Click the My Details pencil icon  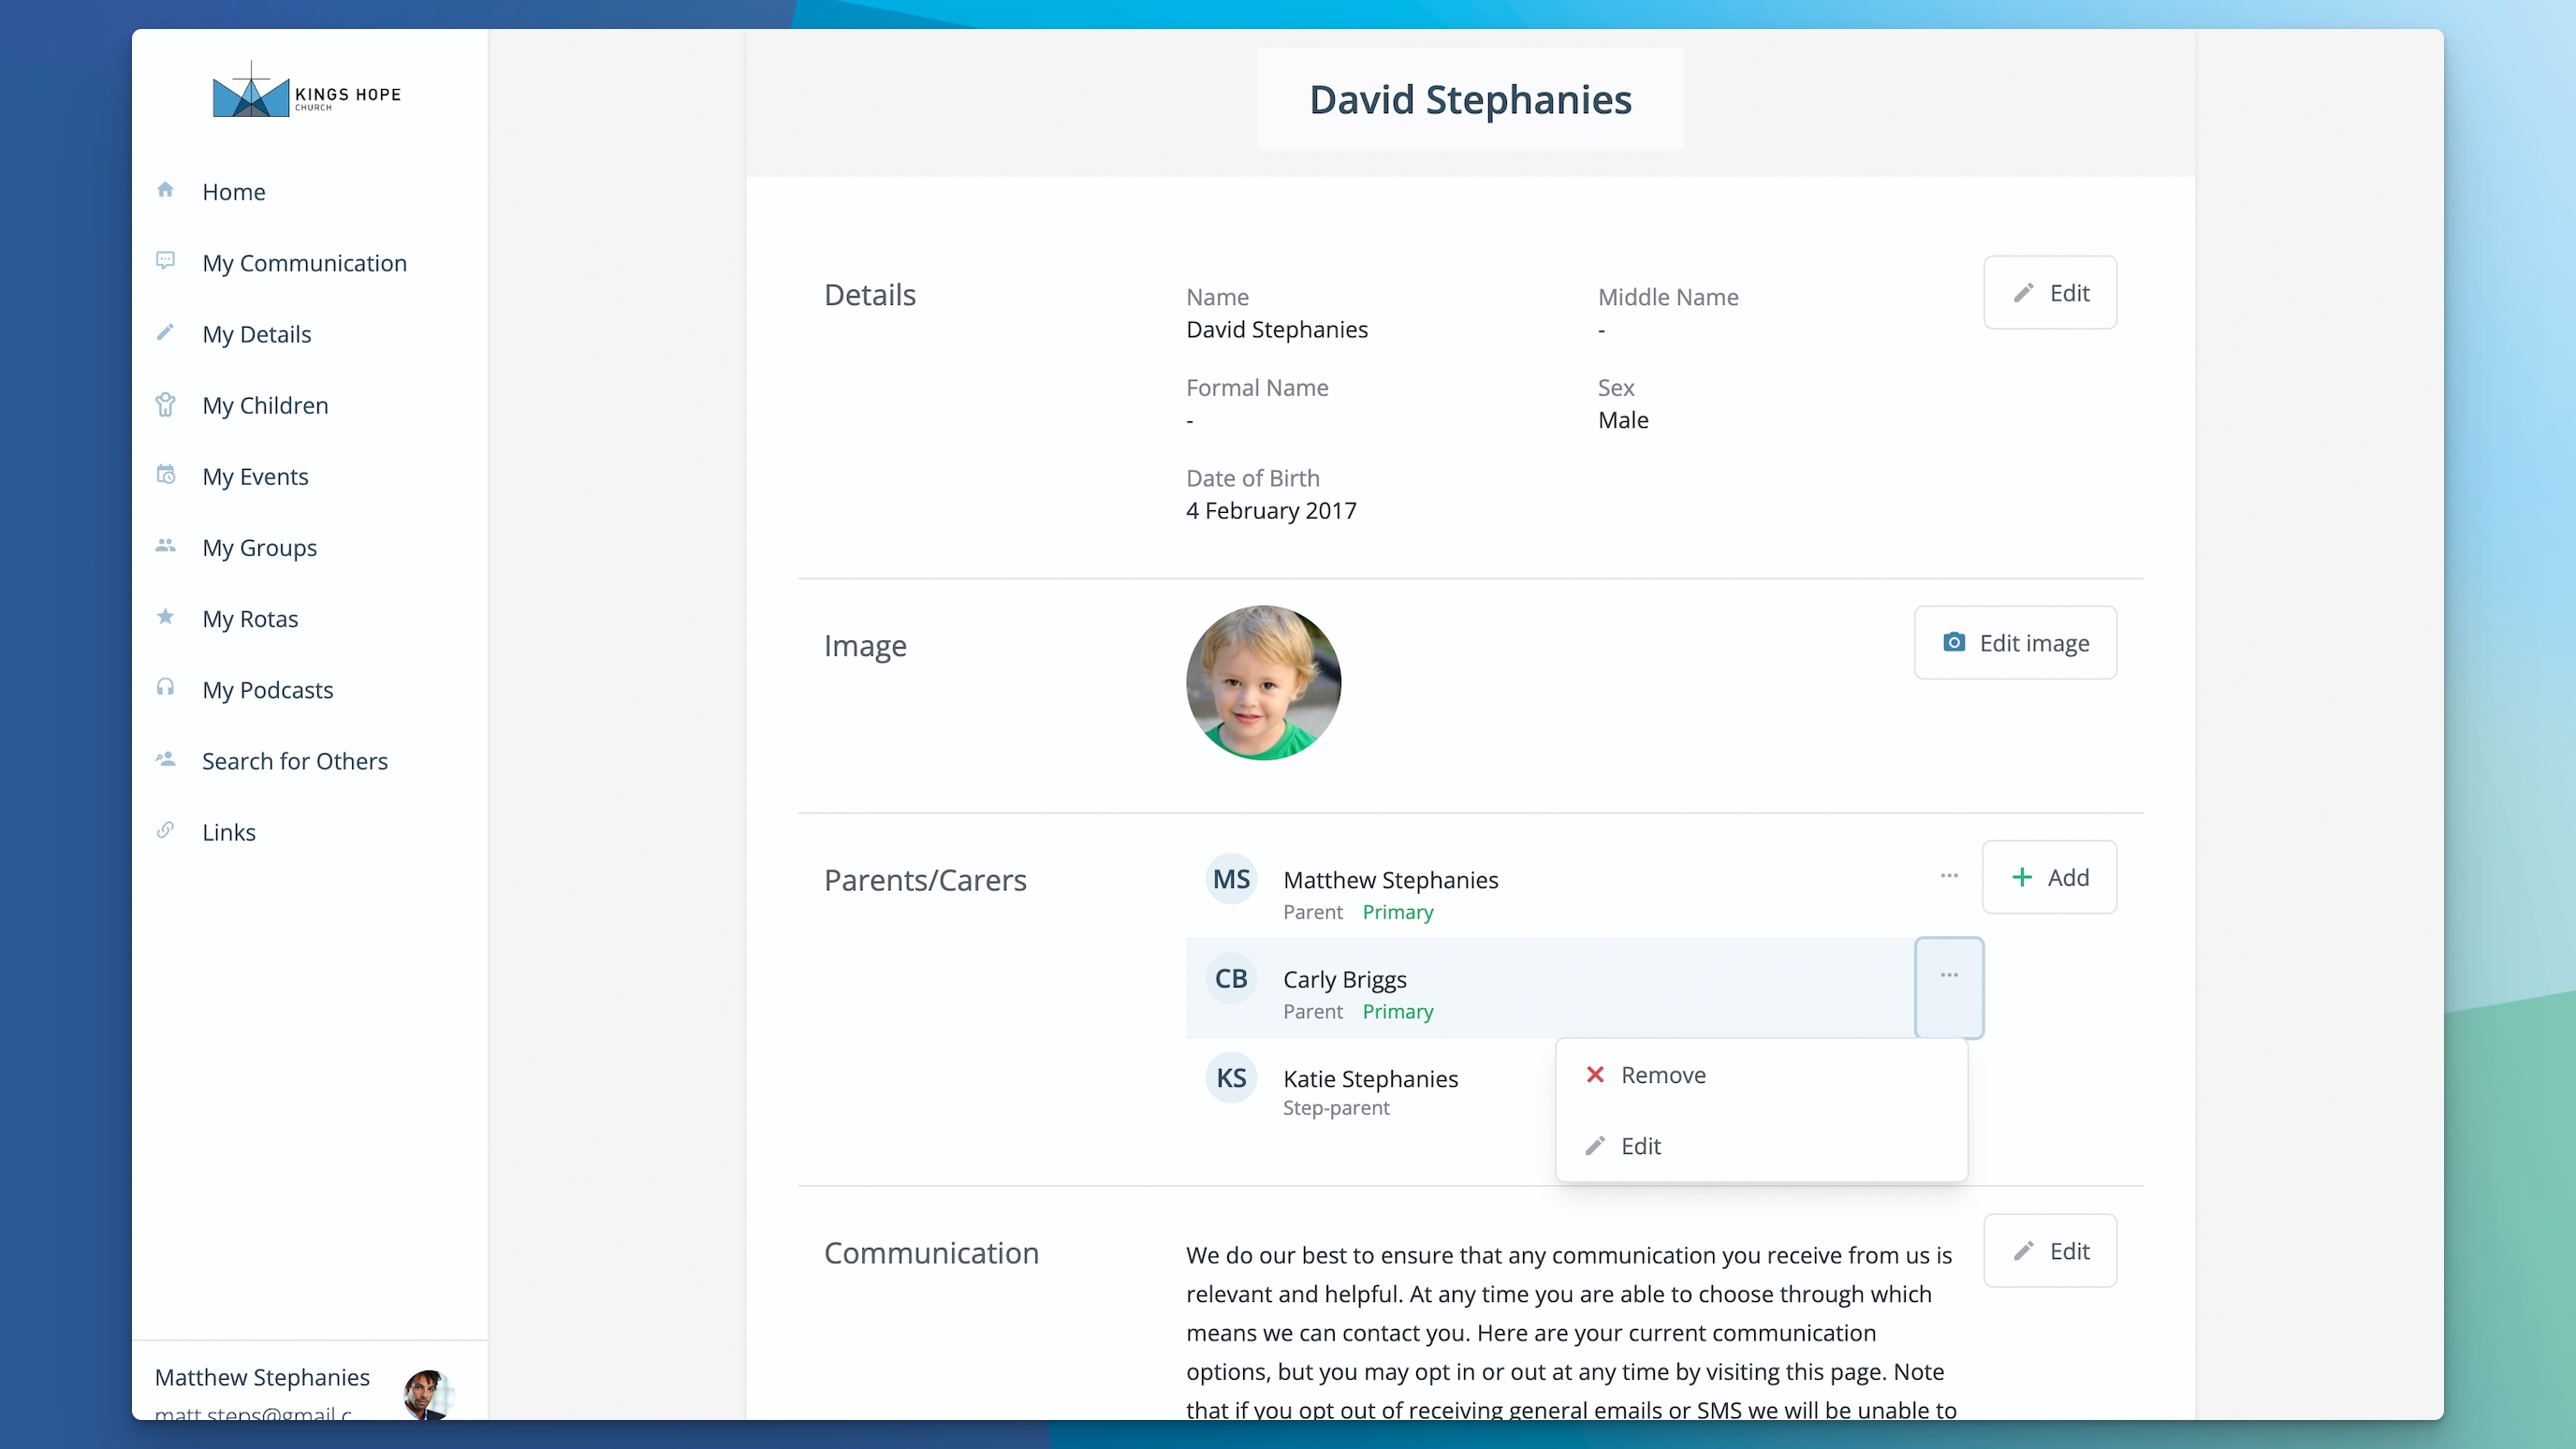[x=166, y=332]
